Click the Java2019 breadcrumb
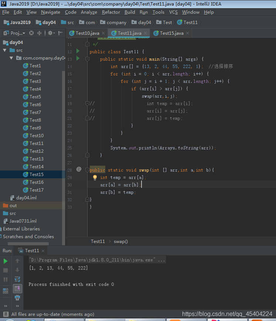Screen dimensions: 276x321 17,22
